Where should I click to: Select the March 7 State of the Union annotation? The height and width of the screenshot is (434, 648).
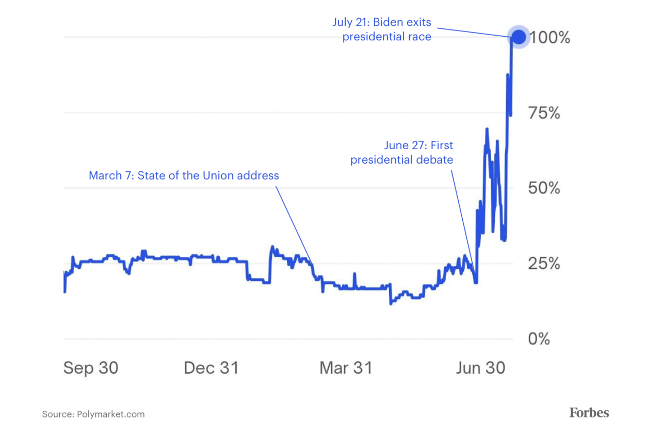click(x=184, y=175)
